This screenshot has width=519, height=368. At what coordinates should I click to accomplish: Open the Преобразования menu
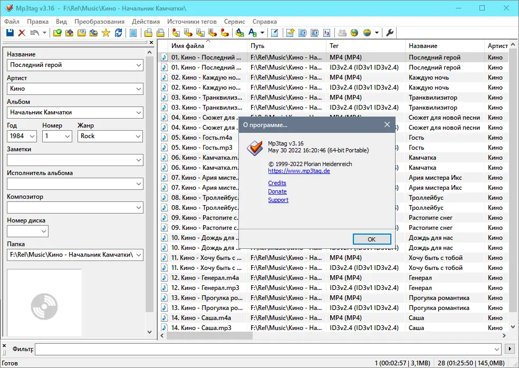tap(99, 22)
